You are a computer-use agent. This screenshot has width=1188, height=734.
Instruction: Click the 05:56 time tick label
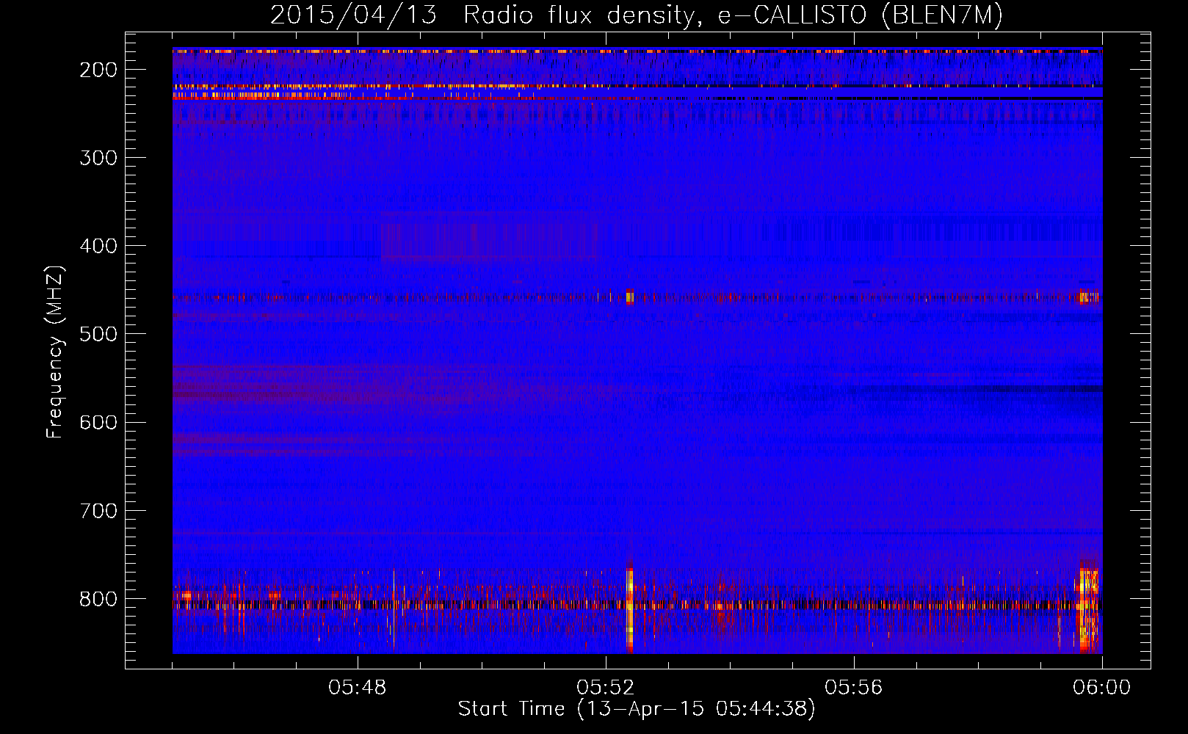(x=854, y=688)
